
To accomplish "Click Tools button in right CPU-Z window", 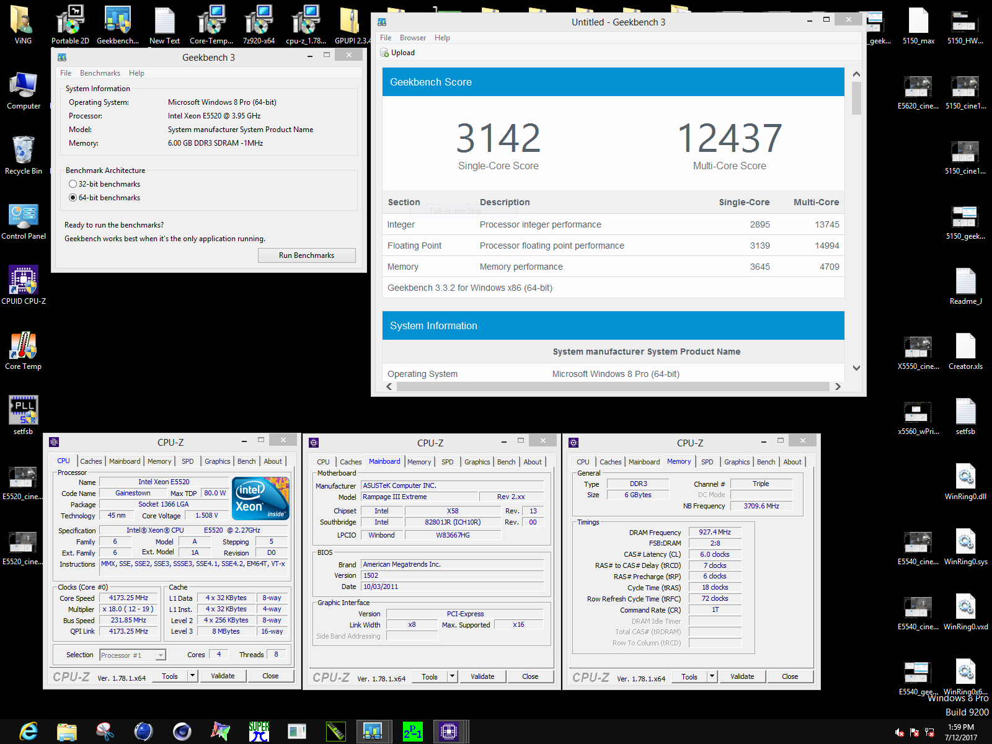I will pyautogui.click(x=689, y=676).
